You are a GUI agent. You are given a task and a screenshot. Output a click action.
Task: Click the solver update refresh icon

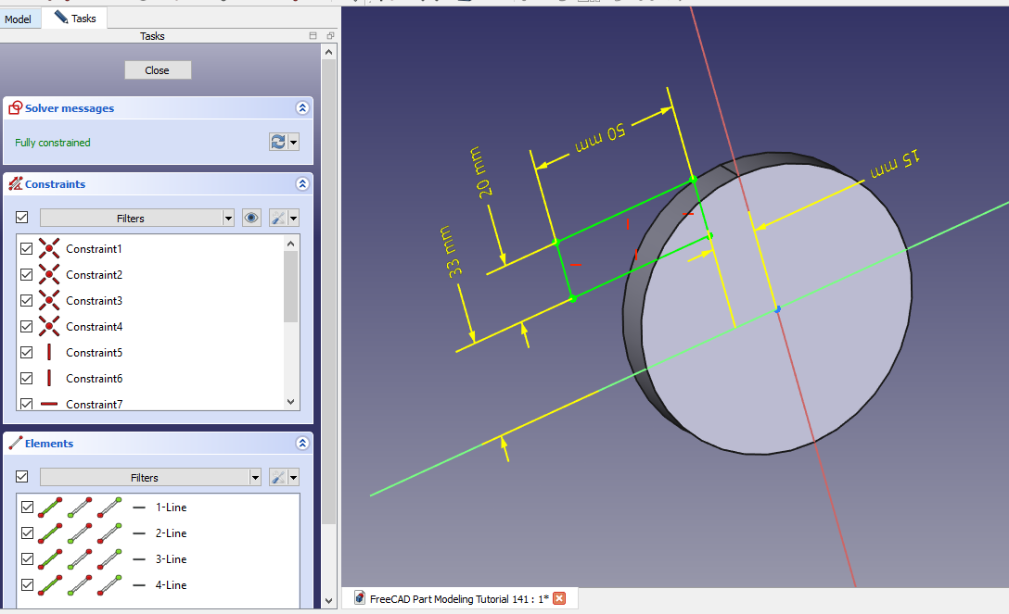[x=277, y=142]
